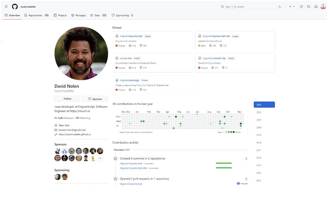This screenshot has height=197, width=330.
Task: Open the notifications inbox icon
Action: (316, 7)
